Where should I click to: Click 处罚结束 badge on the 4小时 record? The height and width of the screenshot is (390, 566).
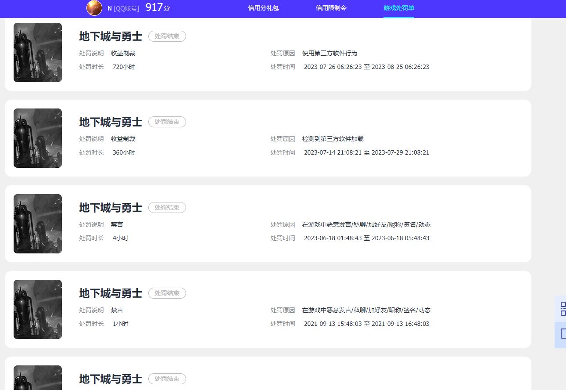pyautogui.click(x=167, y=208)
